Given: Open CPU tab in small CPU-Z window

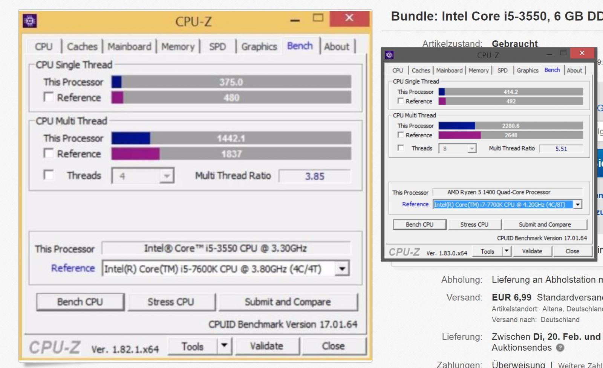Looking at the screenshot, I should pos(398,70).
